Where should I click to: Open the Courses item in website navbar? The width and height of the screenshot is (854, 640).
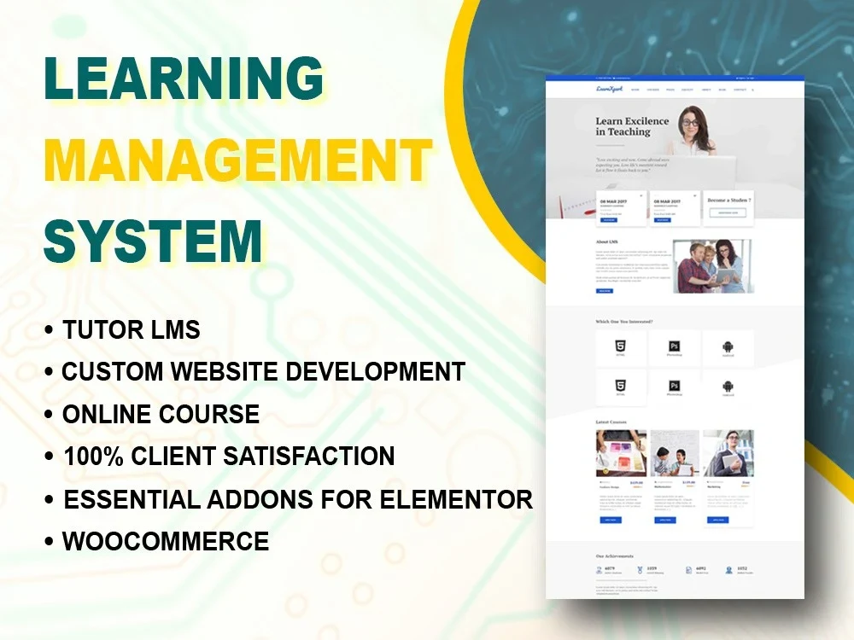[x=653, y=90]
